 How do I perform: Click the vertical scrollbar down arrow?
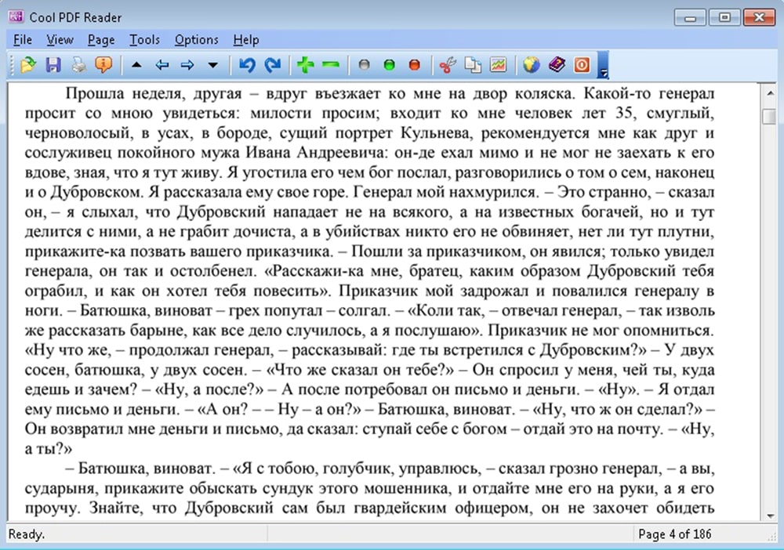coord(769,515)
